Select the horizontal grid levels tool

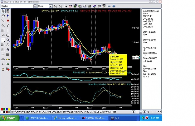point(3,30)
